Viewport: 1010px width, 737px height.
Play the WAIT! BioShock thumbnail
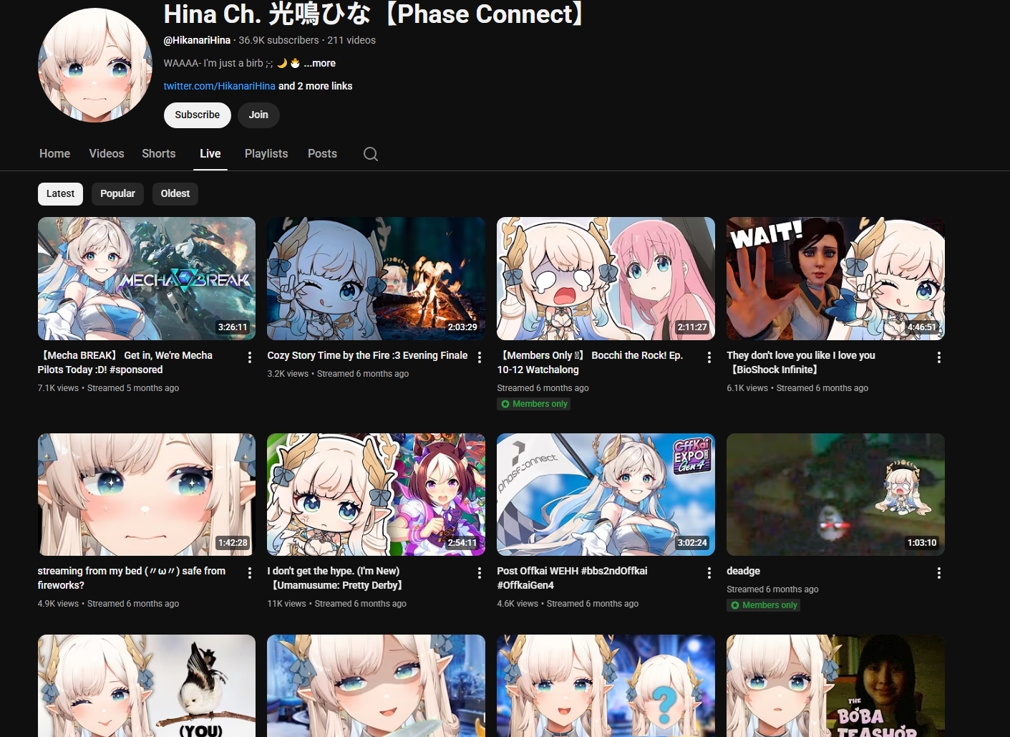835,279
